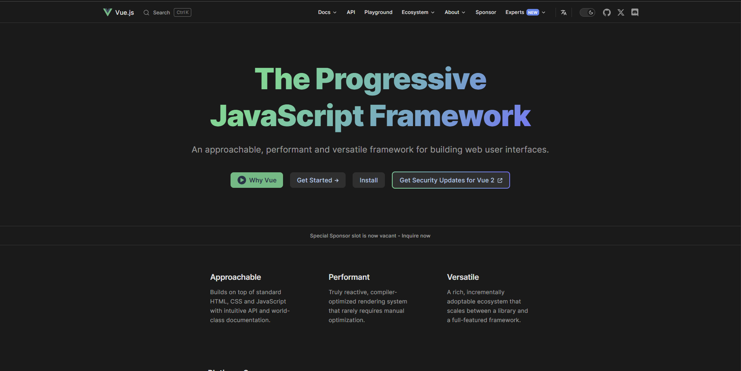Click the Search input box

(x=167, y=12)
